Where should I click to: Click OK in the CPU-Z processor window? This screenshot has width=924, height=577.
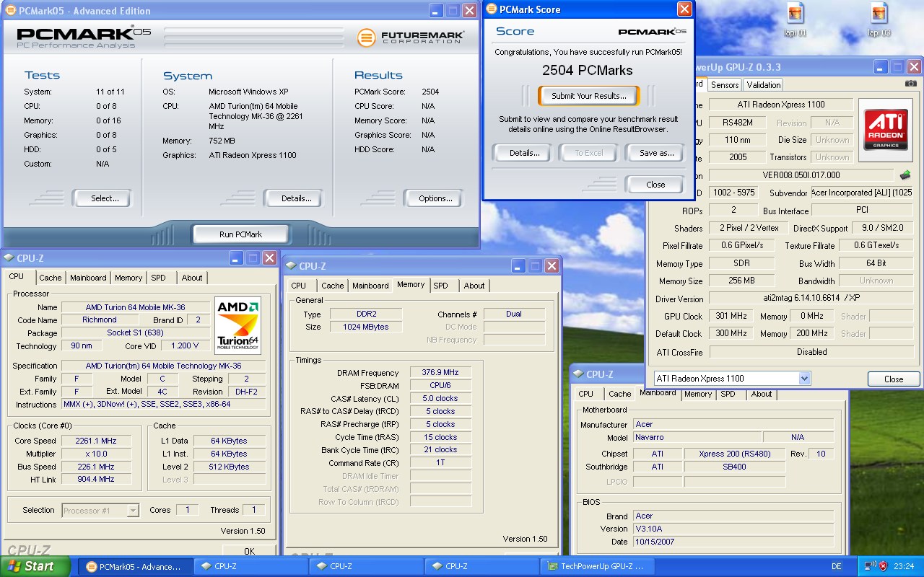[249, 550]
